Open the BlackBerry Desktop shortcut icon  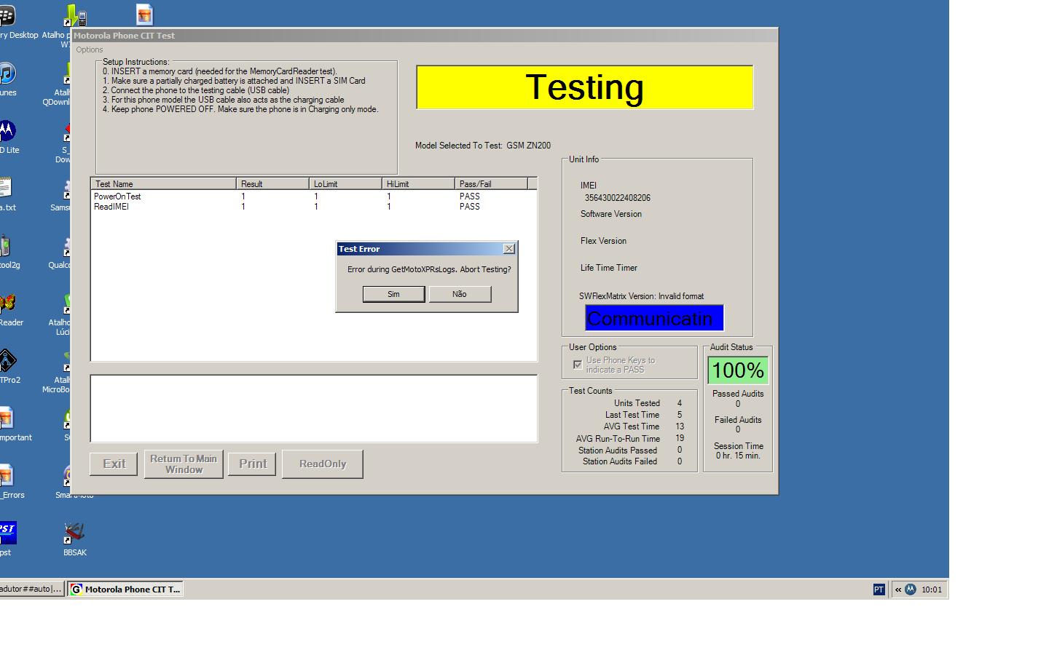point(7,16)
